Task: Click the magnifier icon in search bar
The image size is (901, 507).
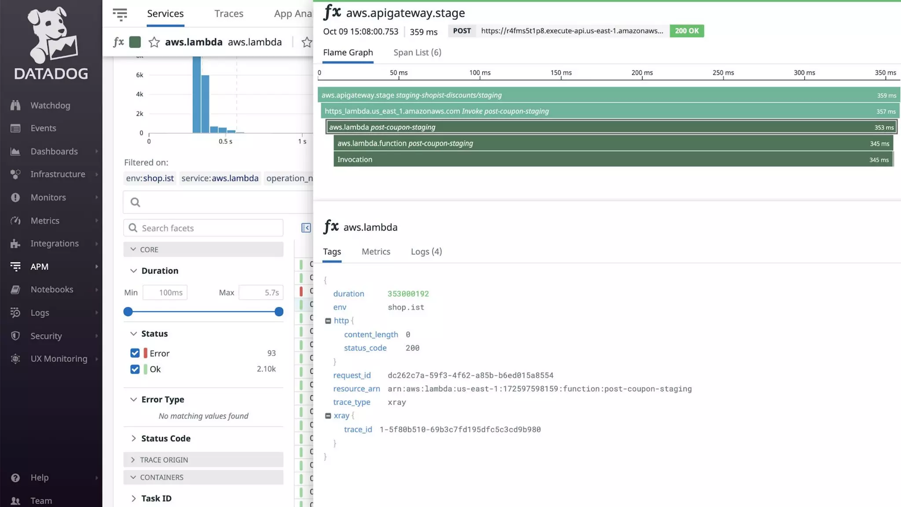Action: 136,202
